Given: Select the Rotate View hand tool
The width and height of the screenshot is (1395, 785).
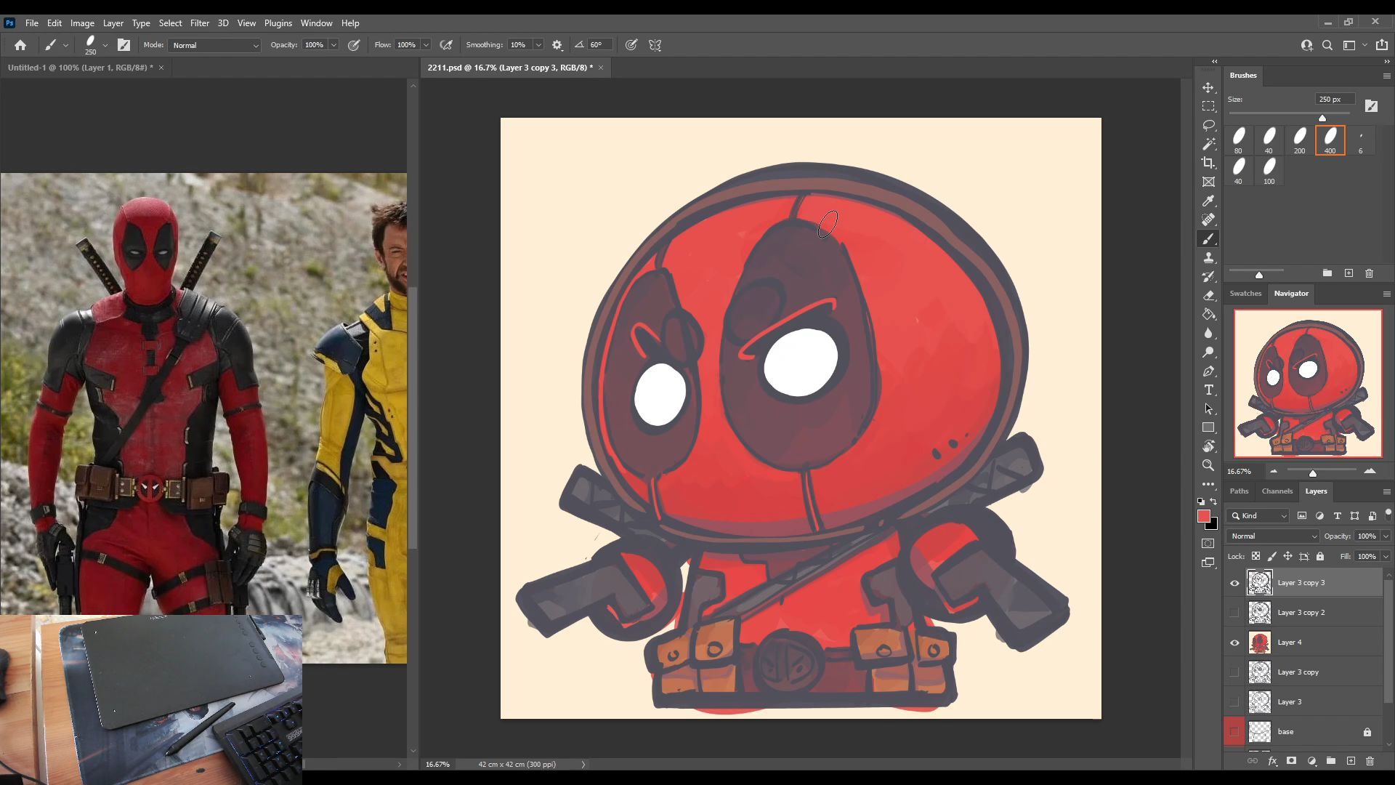Looking at the screenshot, I should coord(1208,446).
